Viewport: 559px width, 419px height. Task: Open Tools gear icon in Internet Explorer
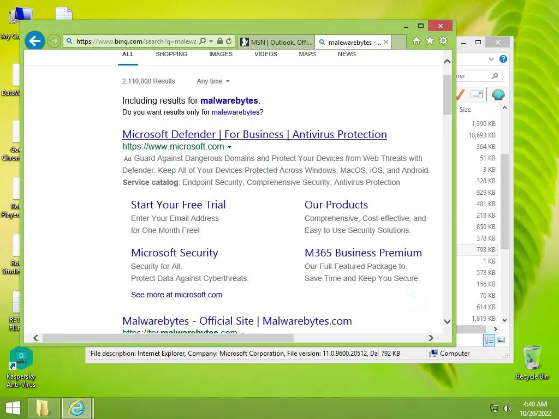(x=443, y=41)
